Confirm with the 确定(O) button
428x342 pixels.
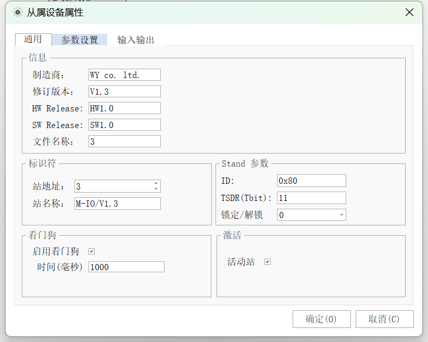pyautogui.click(x=322, y=319)
